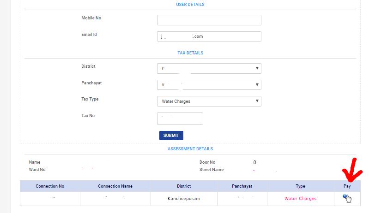
Task: Click the Panchayat column header in the table
Action: point(242,186)
